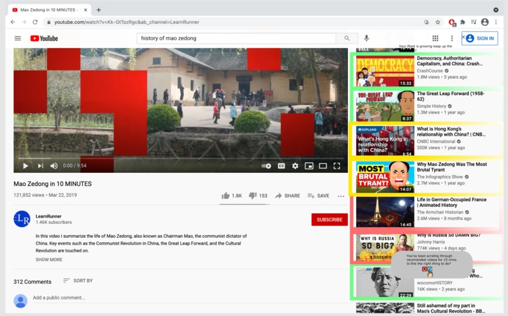Open the Chrome three-dot menu
Image resolution: width=508 pixels, height=316 pixels.
click(496, 22)
